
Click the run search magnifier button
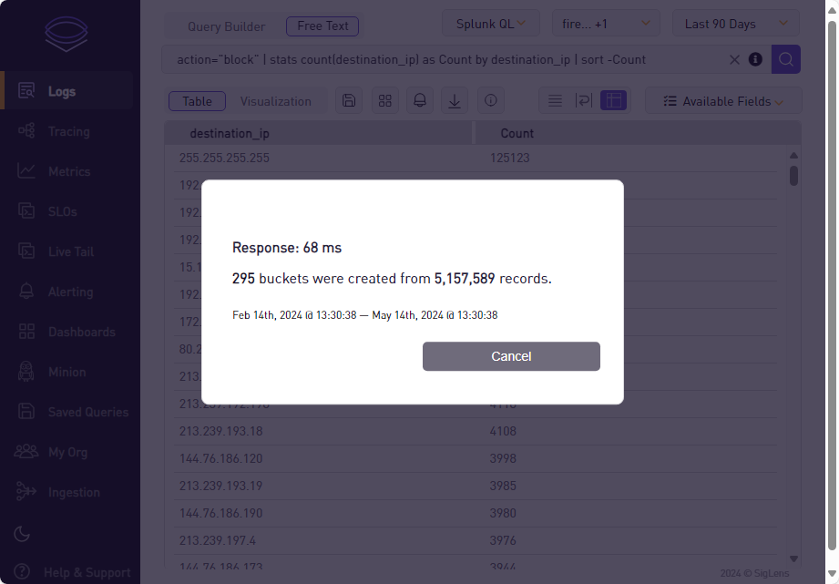[785, 60]
